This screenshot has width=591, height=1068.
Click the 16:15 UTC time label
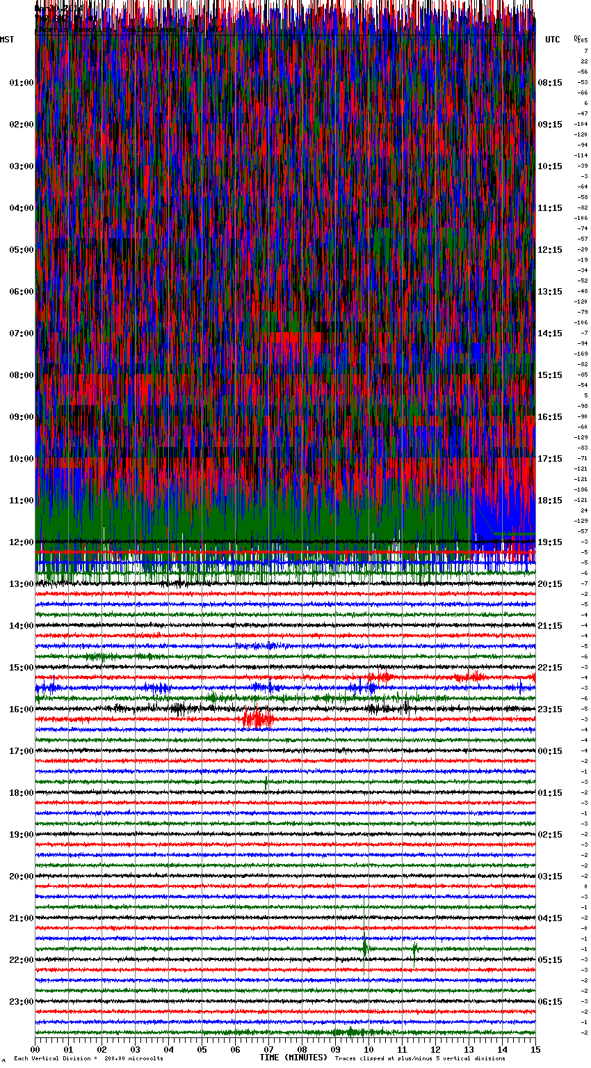tap(550, 417)
